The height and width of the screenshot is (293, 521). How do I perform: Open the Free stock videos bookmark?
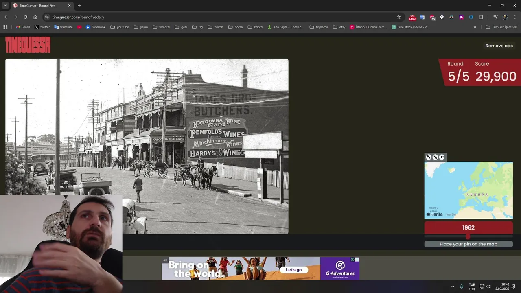point(410,27)
